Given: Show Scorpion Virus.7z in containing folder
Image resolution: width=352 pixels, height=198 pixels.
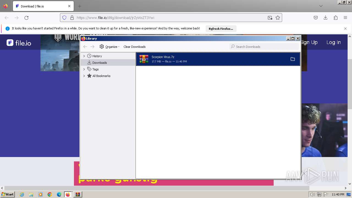Looking at the screenshot, I should pos(293,59).
